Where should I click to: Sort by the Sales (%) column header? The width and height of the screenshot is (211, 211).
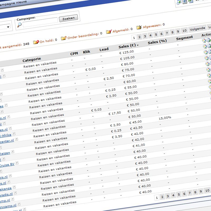point(157,42)
